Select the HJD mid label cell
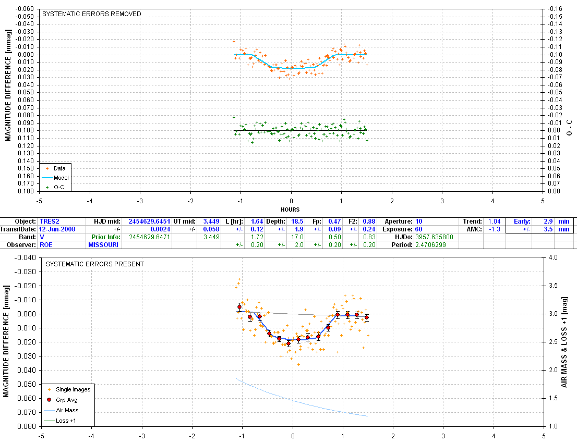The image size is (577, 443). click(107, 221)
